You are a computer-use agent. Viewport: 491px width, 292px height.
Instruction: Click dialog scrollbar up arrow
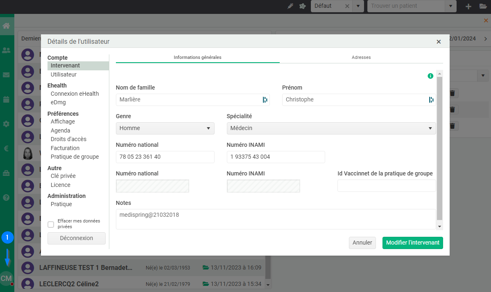(440, 74)
